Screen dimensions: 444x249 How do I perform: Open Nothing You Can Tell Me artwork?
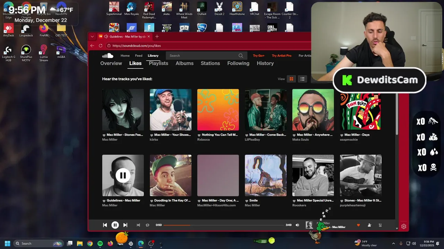click(x=218, y=110)
